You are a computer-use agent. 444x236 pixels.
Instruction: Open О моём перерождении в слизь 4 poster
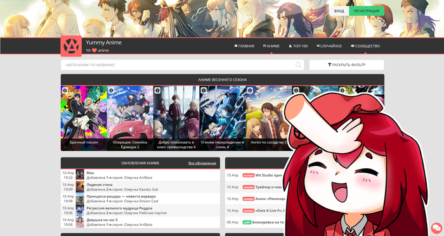[x=222, y=118]
